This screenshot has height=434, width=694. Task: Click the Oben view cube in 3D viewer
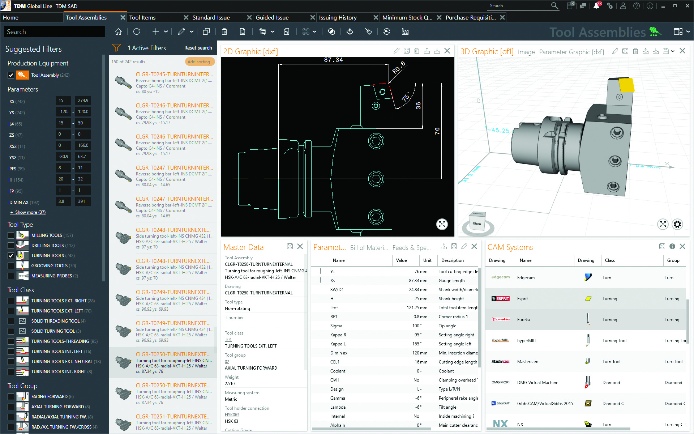coord(477,222)
